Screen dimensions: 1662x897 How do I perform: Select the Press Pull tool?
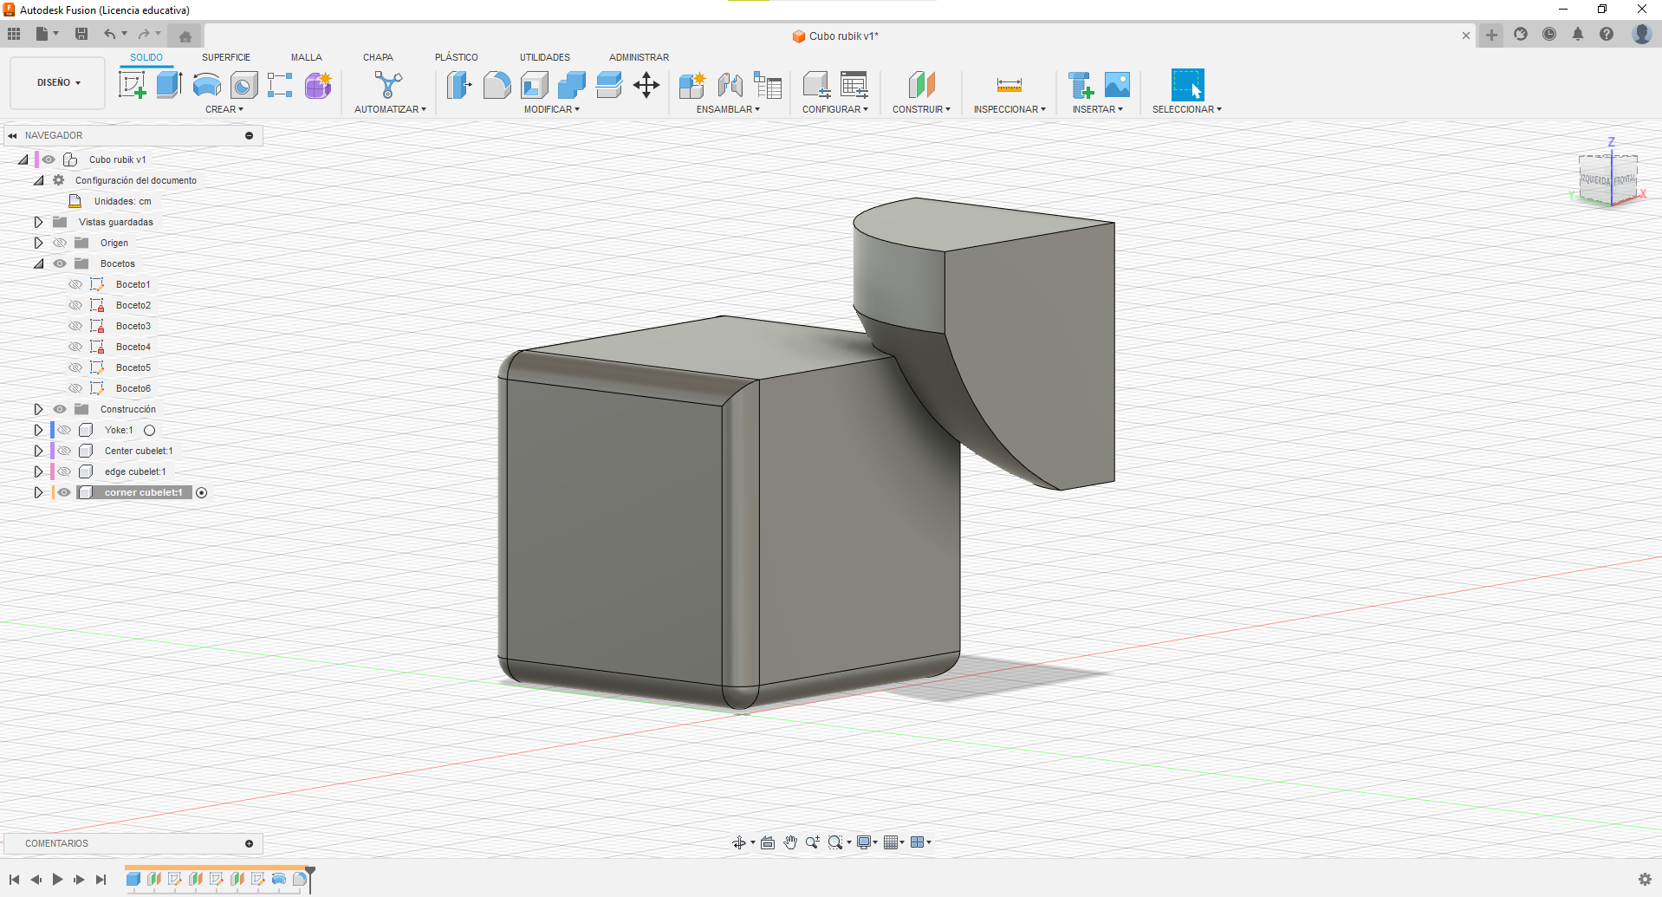point(459,85)
